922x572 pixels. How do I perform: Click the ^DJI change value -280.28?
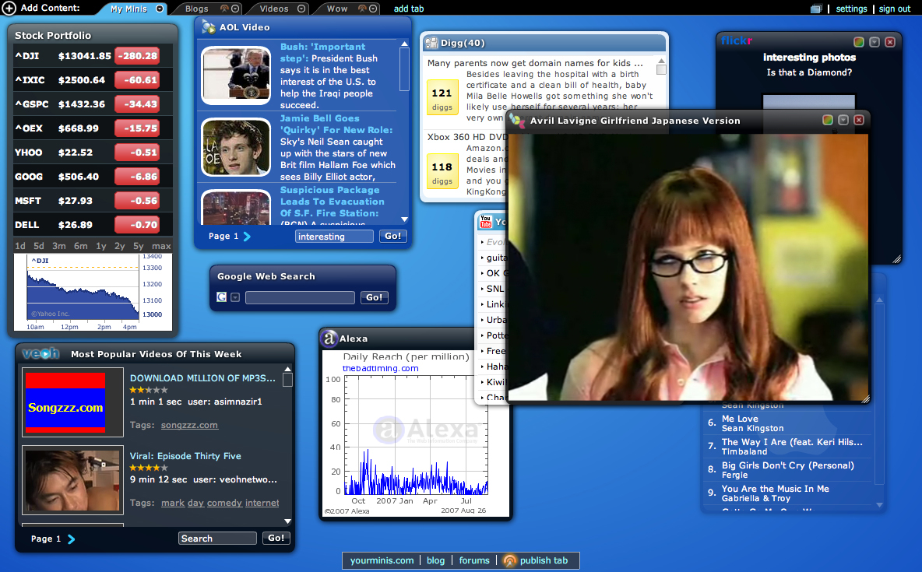tap(138, 56)
